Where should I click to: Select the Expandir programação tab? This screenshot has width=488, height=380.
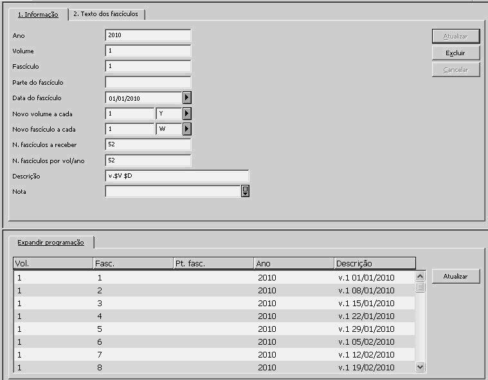pyautogui.click(x=51, y=243)
